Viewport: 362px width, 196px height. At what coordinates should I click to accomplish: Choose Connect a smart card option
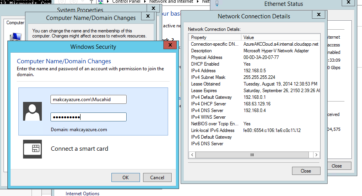click(79, 149)
